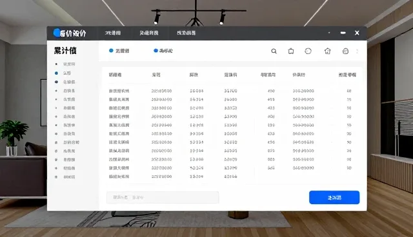413x237 pixels.
Task: Click the blue circle app logo
Action: click(57, 33)
